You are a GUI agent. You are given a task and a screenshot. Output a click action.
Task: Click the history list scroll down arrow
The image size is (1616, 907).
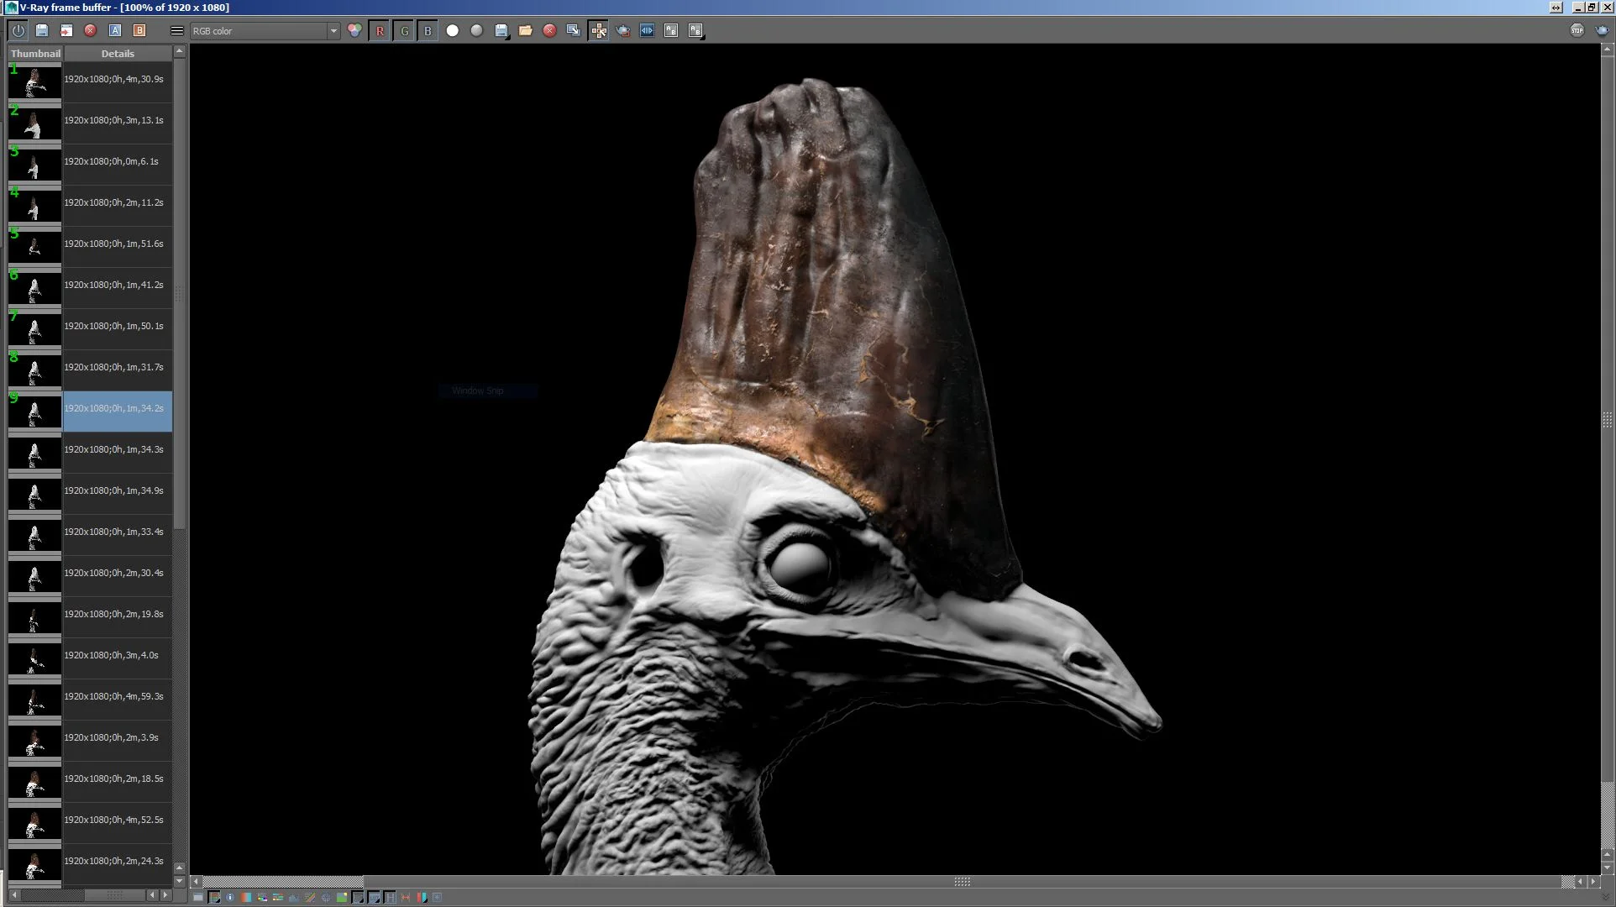179,881
